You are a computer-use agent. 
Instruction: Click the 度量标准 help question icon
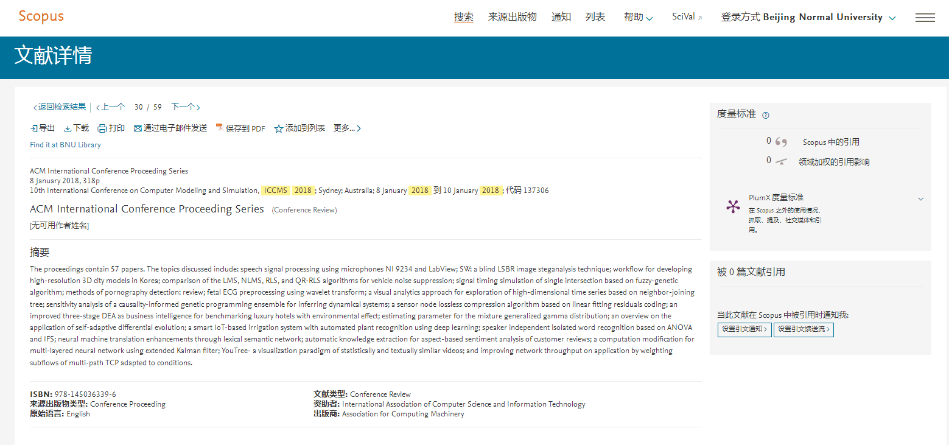766,115
